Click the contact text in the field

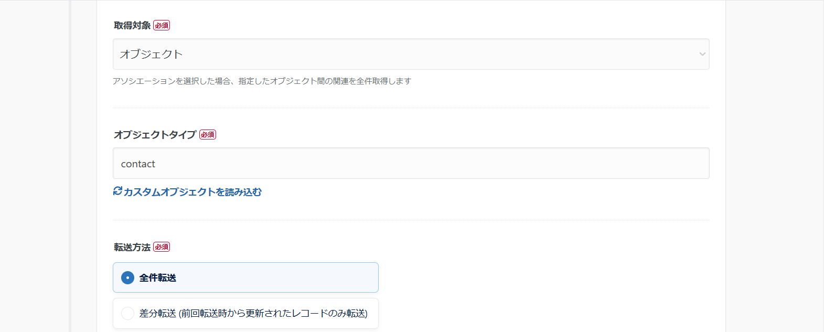coord(138,164)
